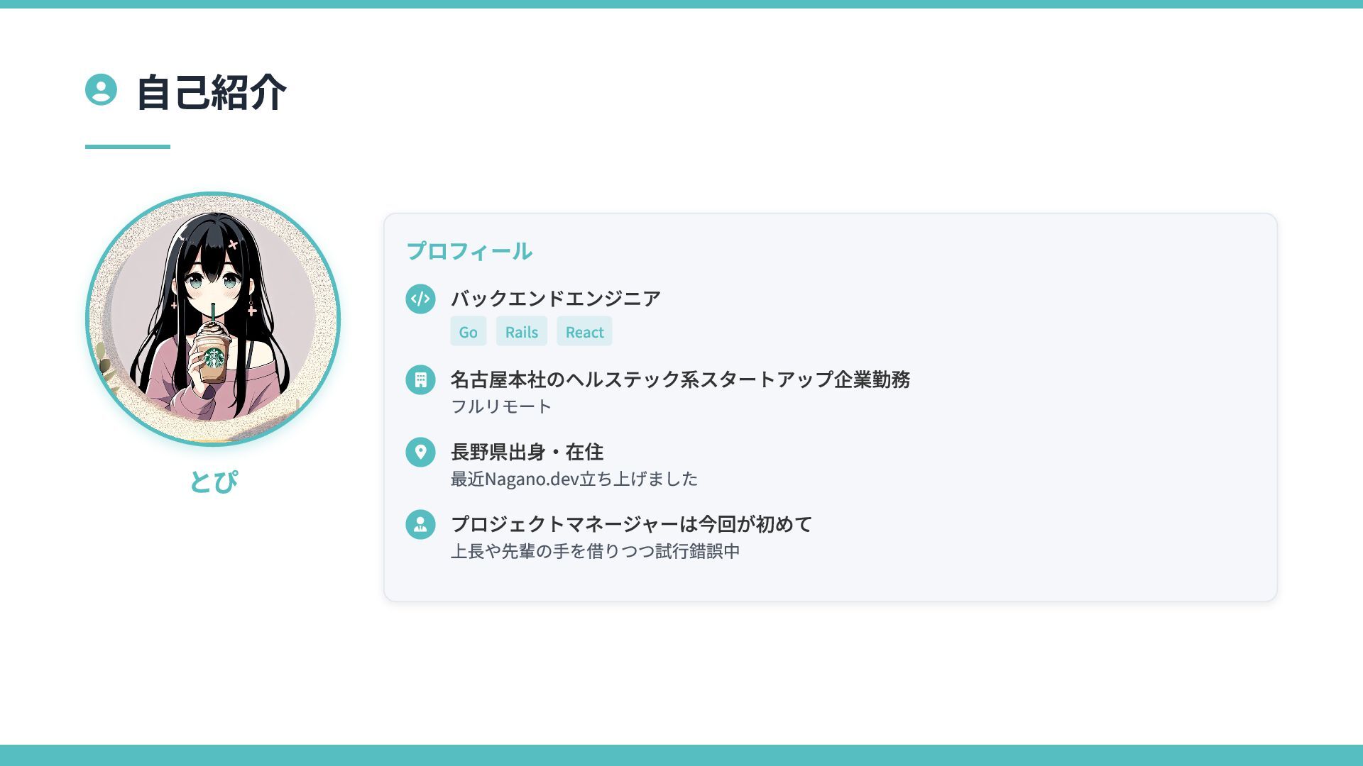Select the Go tag
The image size is (1363, 766).
(469, 331)
